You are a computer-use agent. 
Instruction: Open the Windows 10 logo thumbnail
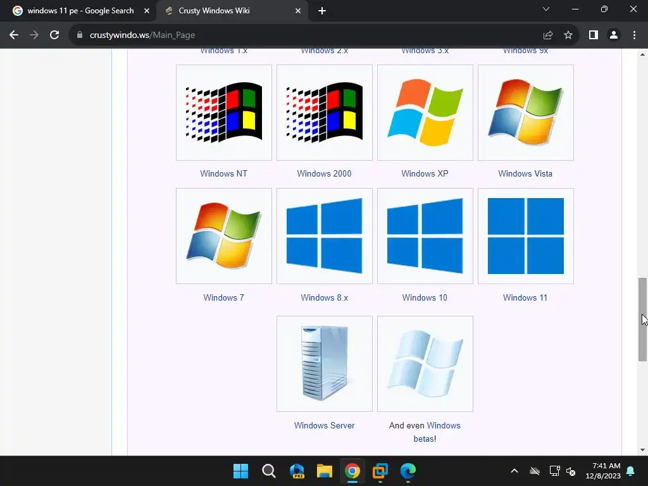(x=425, y=236)
